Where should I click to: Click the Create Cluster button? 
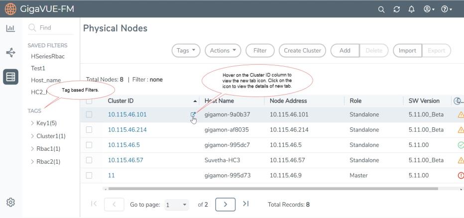302,51
